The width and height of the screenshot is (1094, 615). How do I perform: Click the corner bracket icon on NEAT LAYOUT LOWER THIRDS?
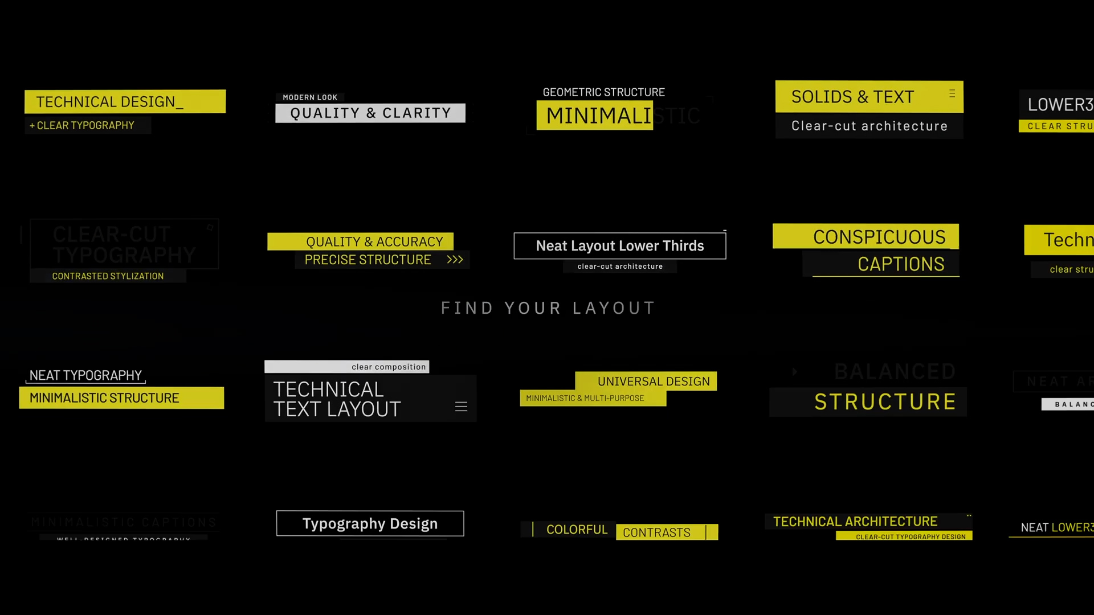click(x=724, y=231)
